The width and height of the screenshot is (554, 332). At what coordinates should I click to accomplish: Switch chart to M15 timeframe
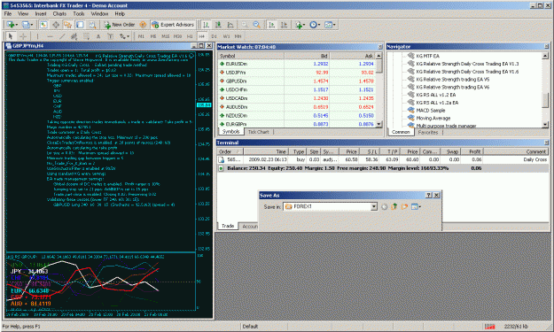(166, 36)
